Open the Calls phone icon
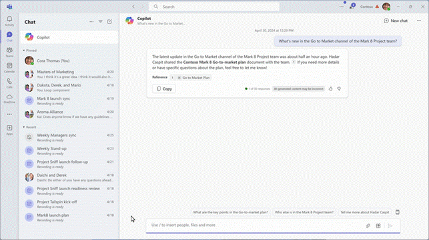This screenshot has height=240, width=429. point(9,83)
